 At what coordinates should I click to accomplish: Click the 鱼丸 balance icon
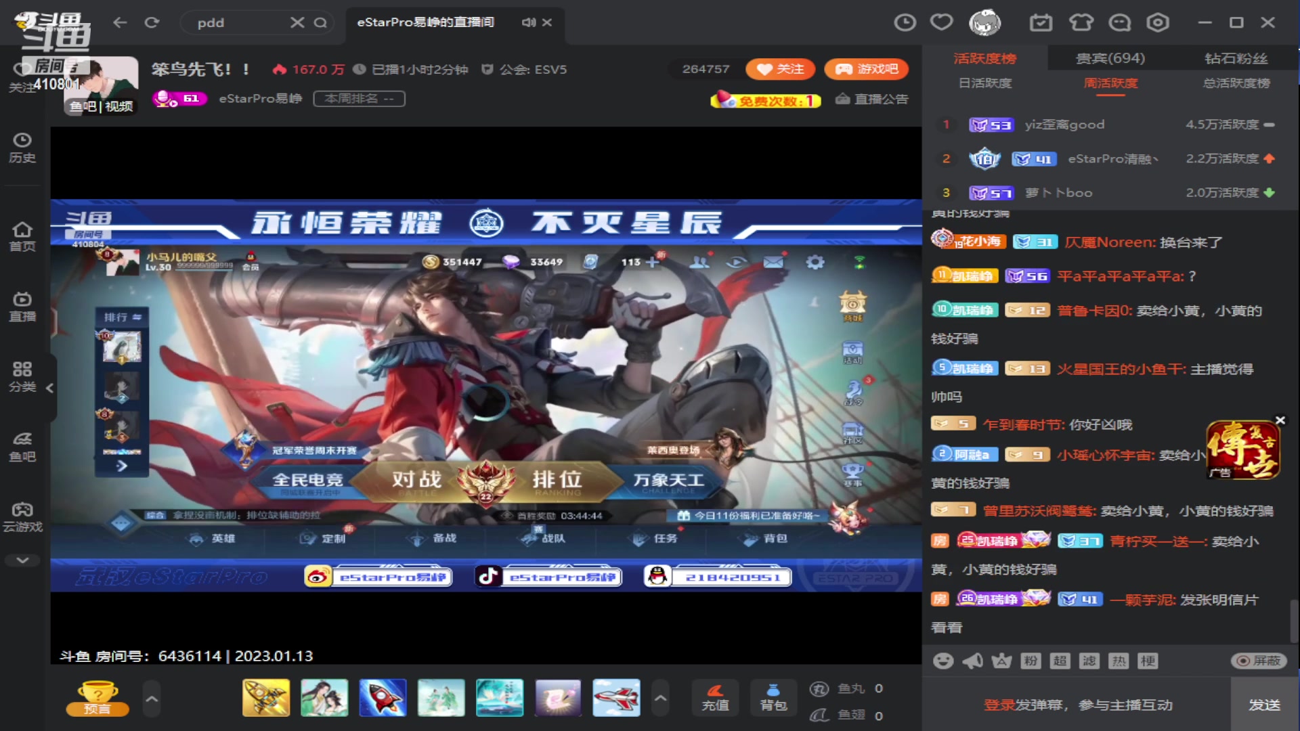pyautogui.click(x=819, y=689)
